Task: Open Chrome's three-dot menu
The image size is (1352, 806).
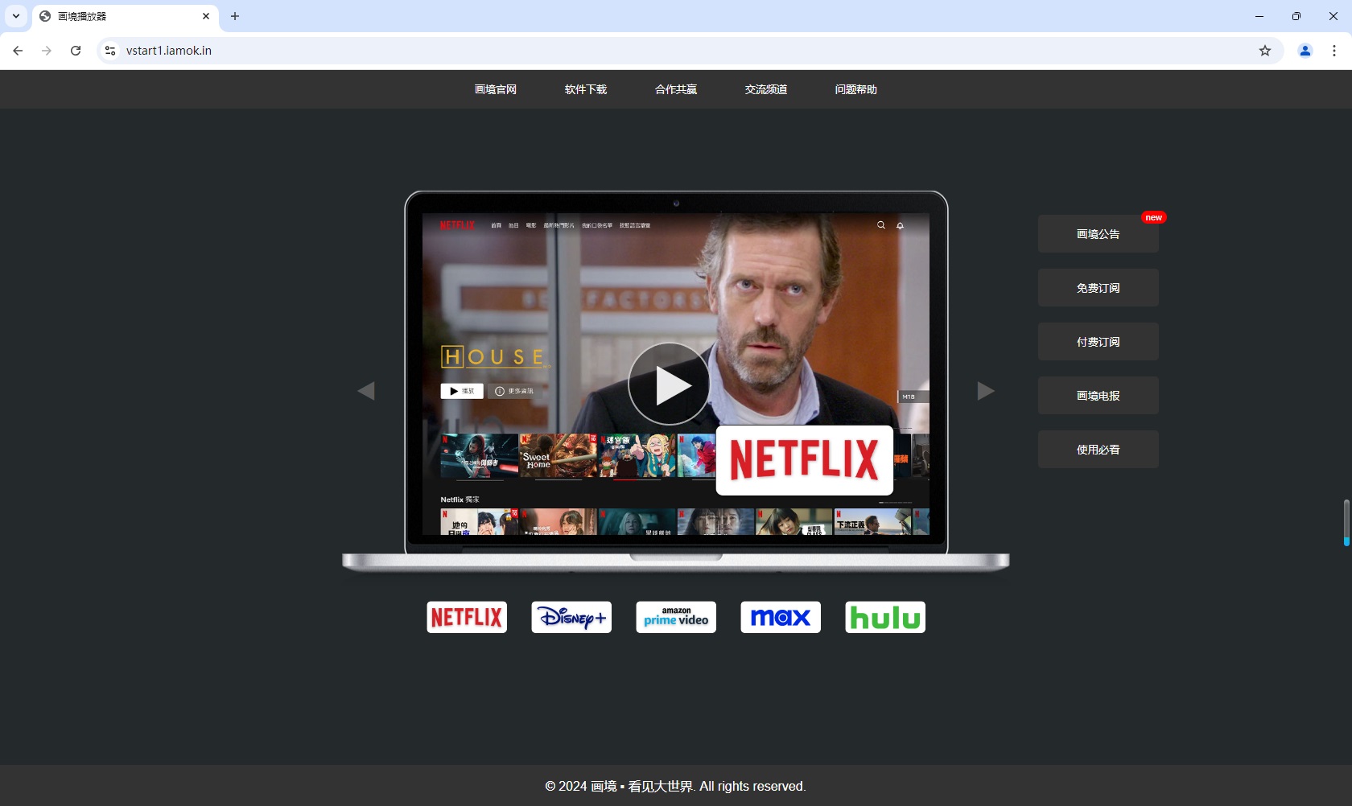Action: pos(1334,51)
